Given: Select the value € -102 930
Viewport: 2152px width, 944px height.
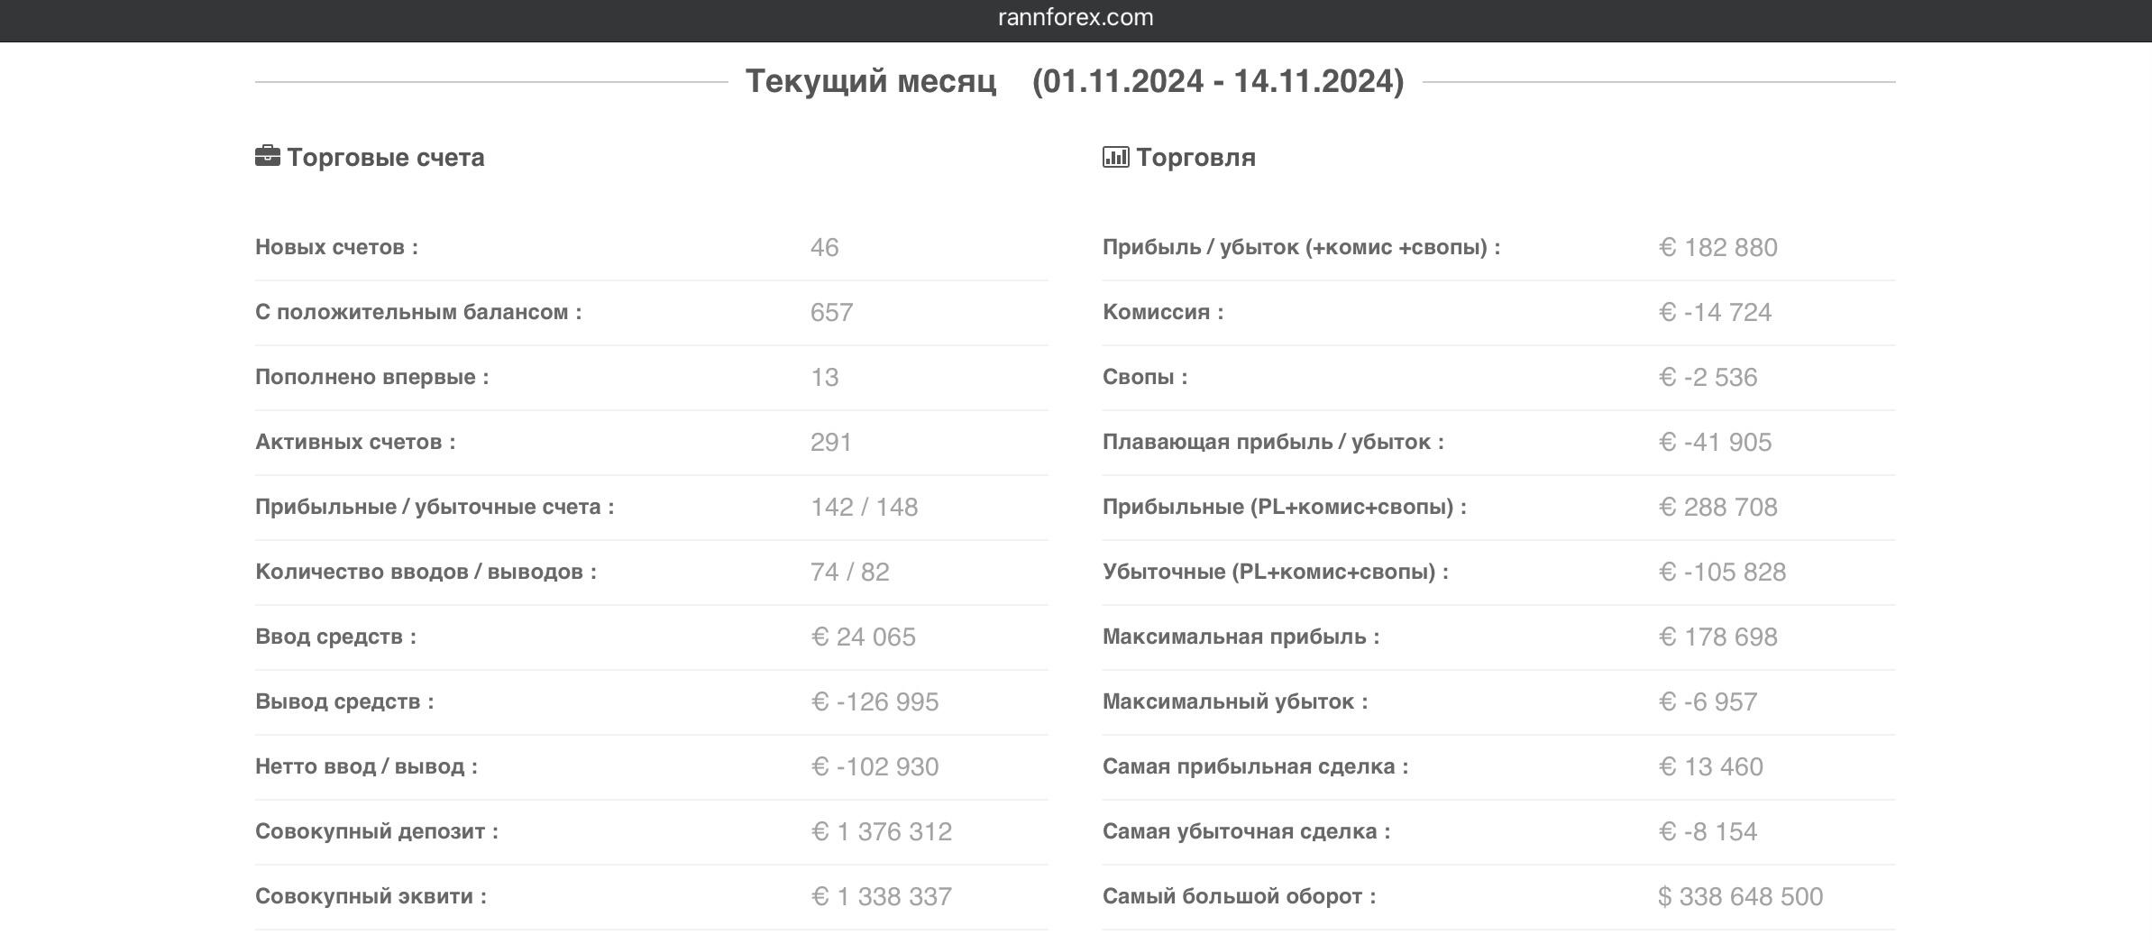Looking at the screenshot, I should click(875, 766).
